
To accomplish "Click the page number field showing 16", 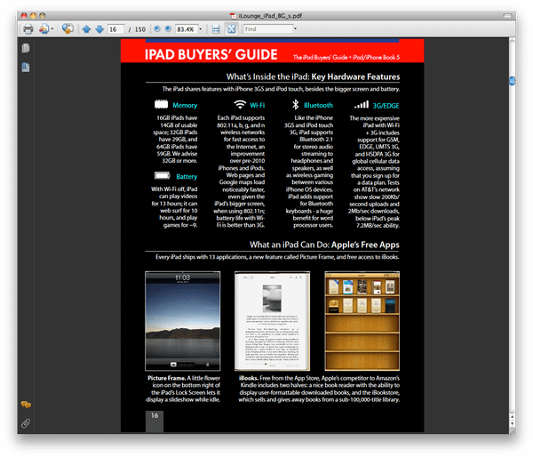I will tap(115, 29).
